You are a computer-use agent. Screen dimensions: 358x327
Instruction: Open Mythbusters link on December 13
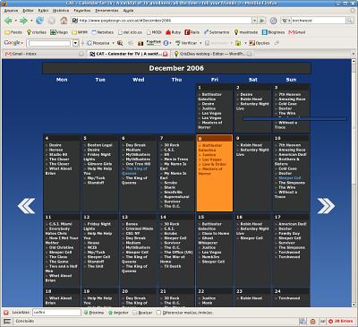coord(138,247)
